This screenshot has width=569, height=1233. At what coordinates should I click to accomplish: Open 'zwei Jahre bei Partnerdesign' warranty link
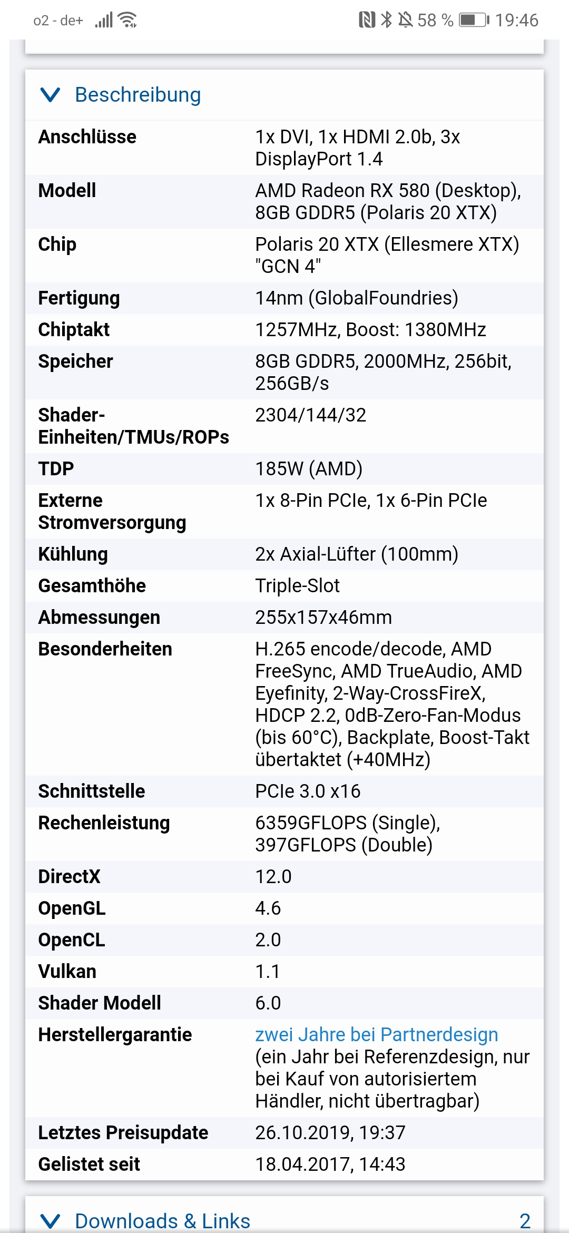pyautogui.click(x=377, y=1034)
